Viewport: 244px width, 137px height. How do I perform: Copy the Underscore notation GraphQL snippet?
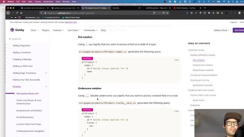pos(177,111)
